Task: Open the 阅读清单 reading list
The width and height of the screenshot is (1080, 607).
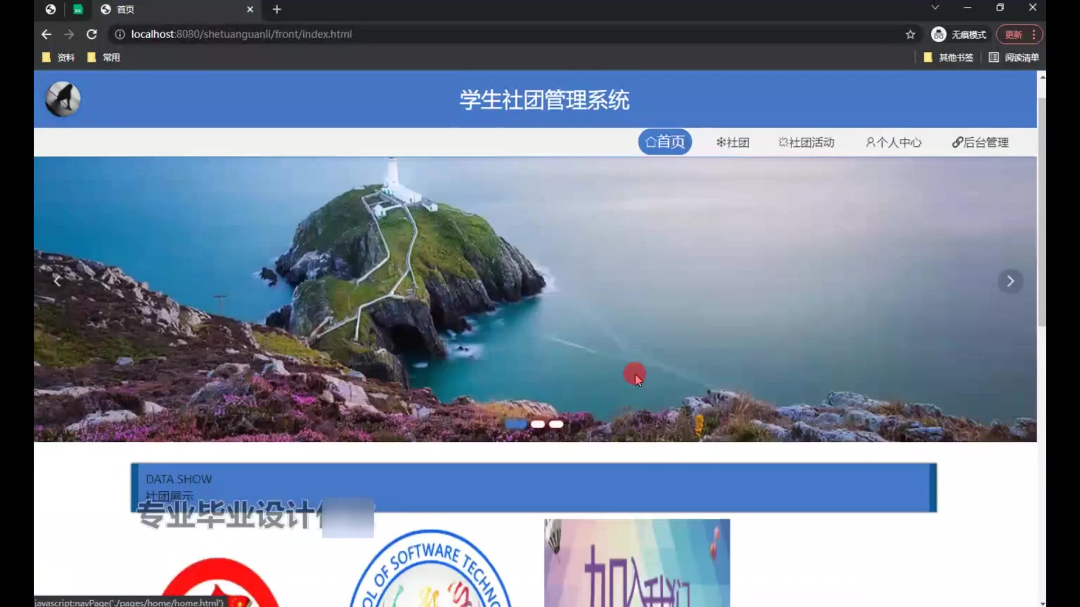Action: 1014,57
